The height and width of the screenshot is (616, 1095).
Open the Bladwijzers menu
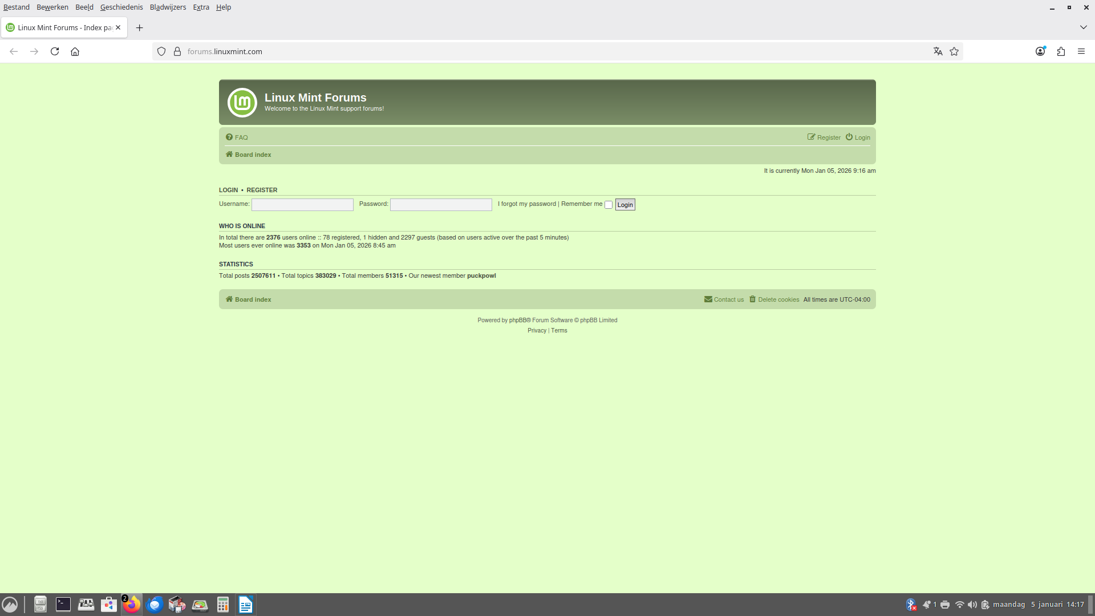168,7
